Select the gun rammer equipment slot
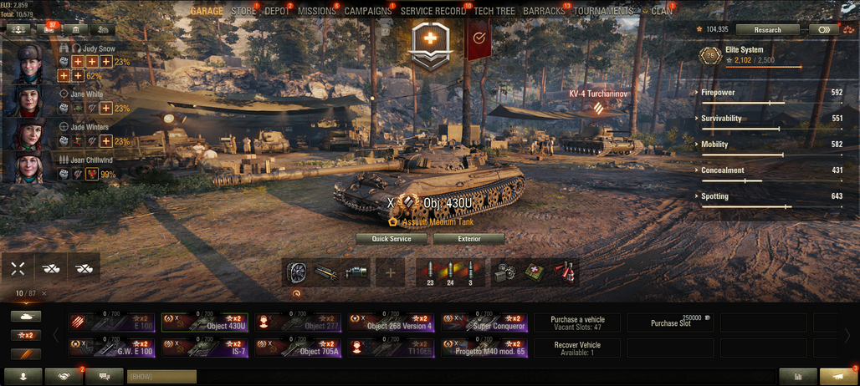This screenshot has height=386, width=860. [x=326, y=272]
